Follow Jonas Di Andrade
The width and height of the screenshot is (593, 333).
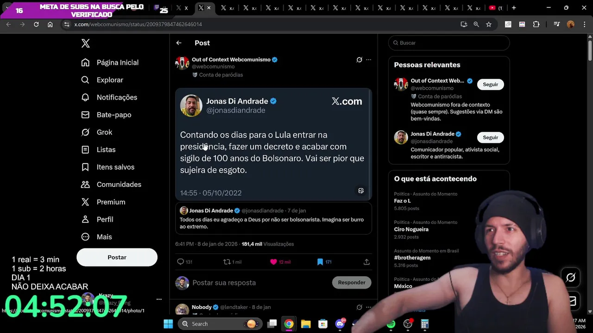pyautogui.click(x=490, y=137)
